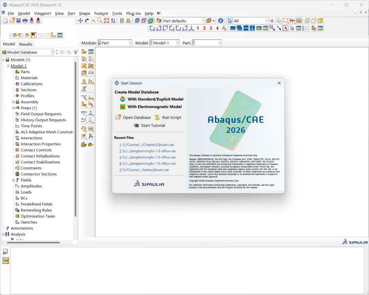
Task: Click the Create Datum Point XYZ tool
Action: pos(84,113)
